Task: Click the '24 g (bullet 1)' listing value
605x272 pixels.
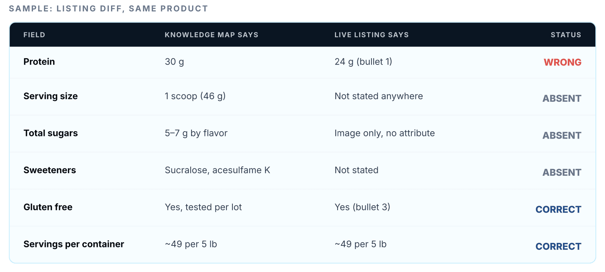Action: click(x=363, y=62)
